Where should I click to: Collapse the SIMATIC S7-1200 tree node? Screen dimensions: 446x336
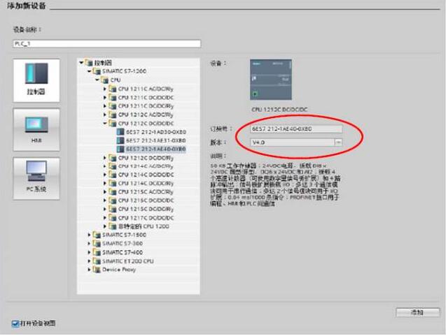coord(90,71)
